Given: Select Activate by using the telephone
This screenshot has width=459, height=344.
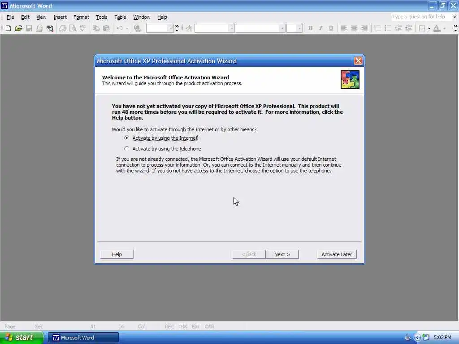Looking at the screenshot, I should coord(163,149).
